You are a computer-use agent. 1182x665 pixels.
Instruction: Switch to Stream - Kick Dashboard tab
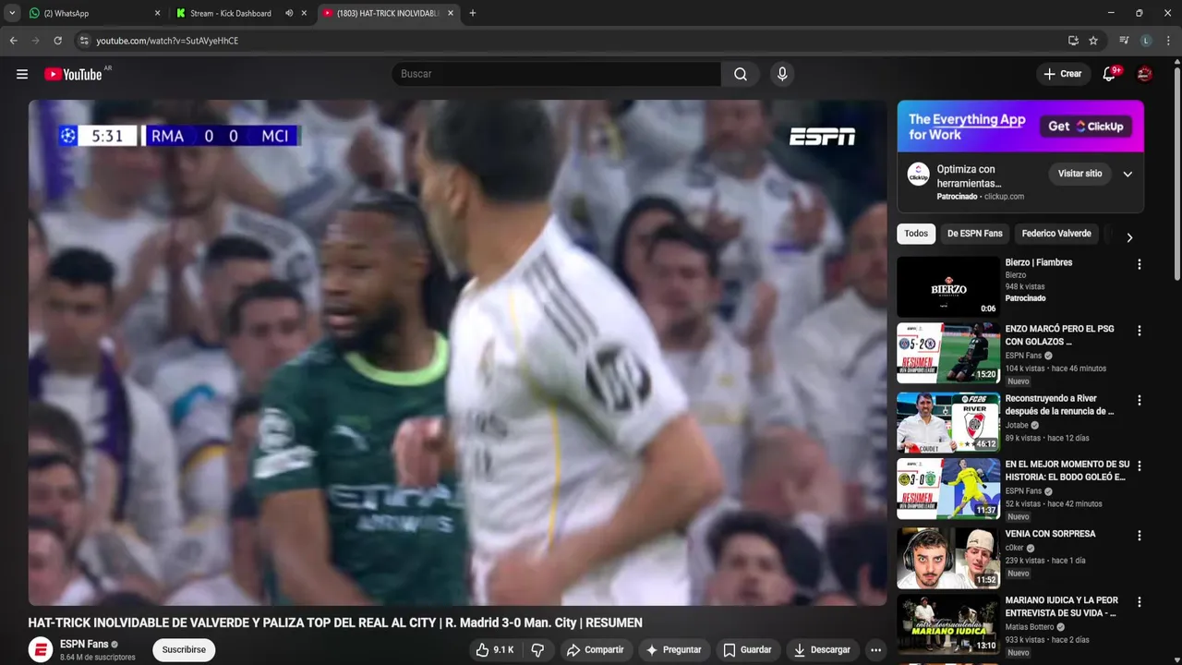(x=230, y=13)
